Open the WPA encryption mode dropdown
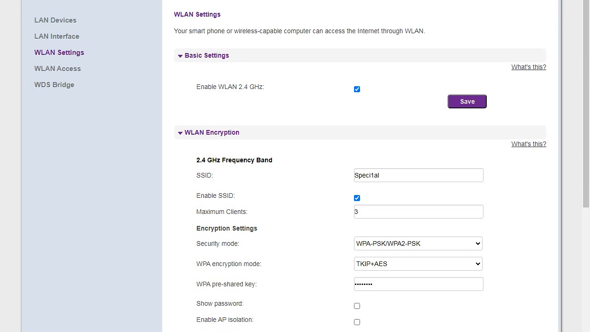This screenshot has height=332, width=590. click(418, 264)
